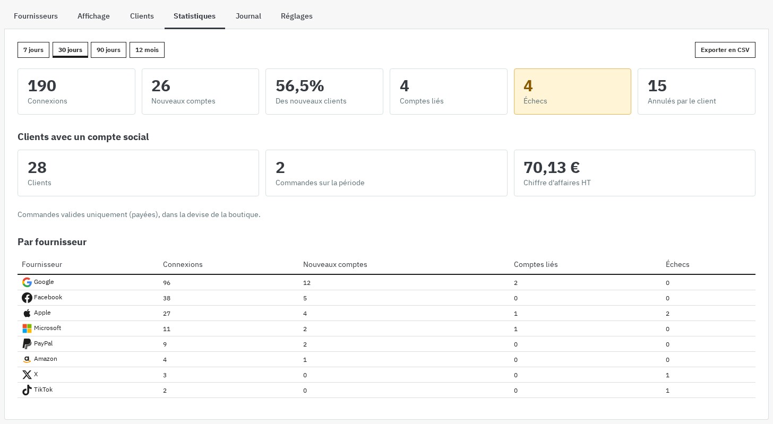The width and height of the screenshot is (773, 424).
Task: Select the 30 jours period
Action: pyautogui.click(x=70, y=50)
